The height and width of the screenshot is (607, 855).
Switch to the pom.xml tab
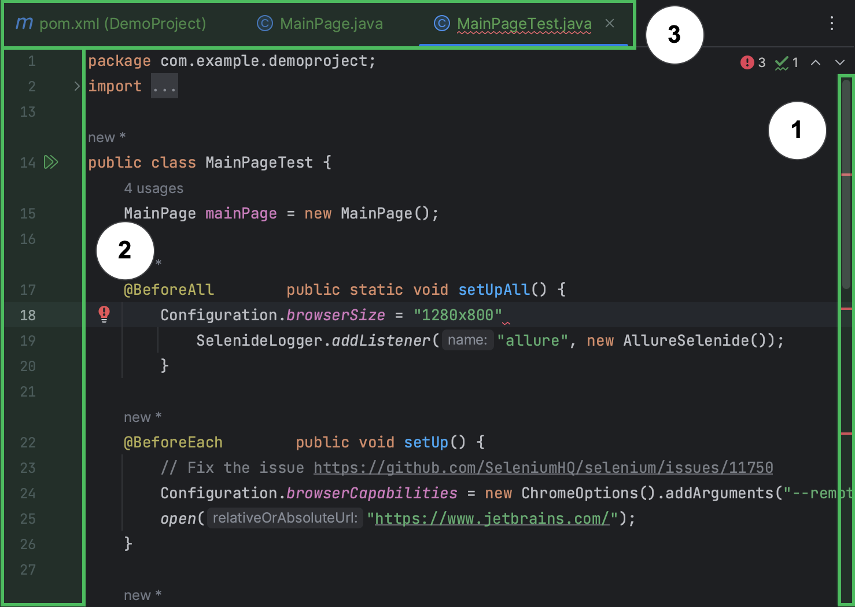121,23
